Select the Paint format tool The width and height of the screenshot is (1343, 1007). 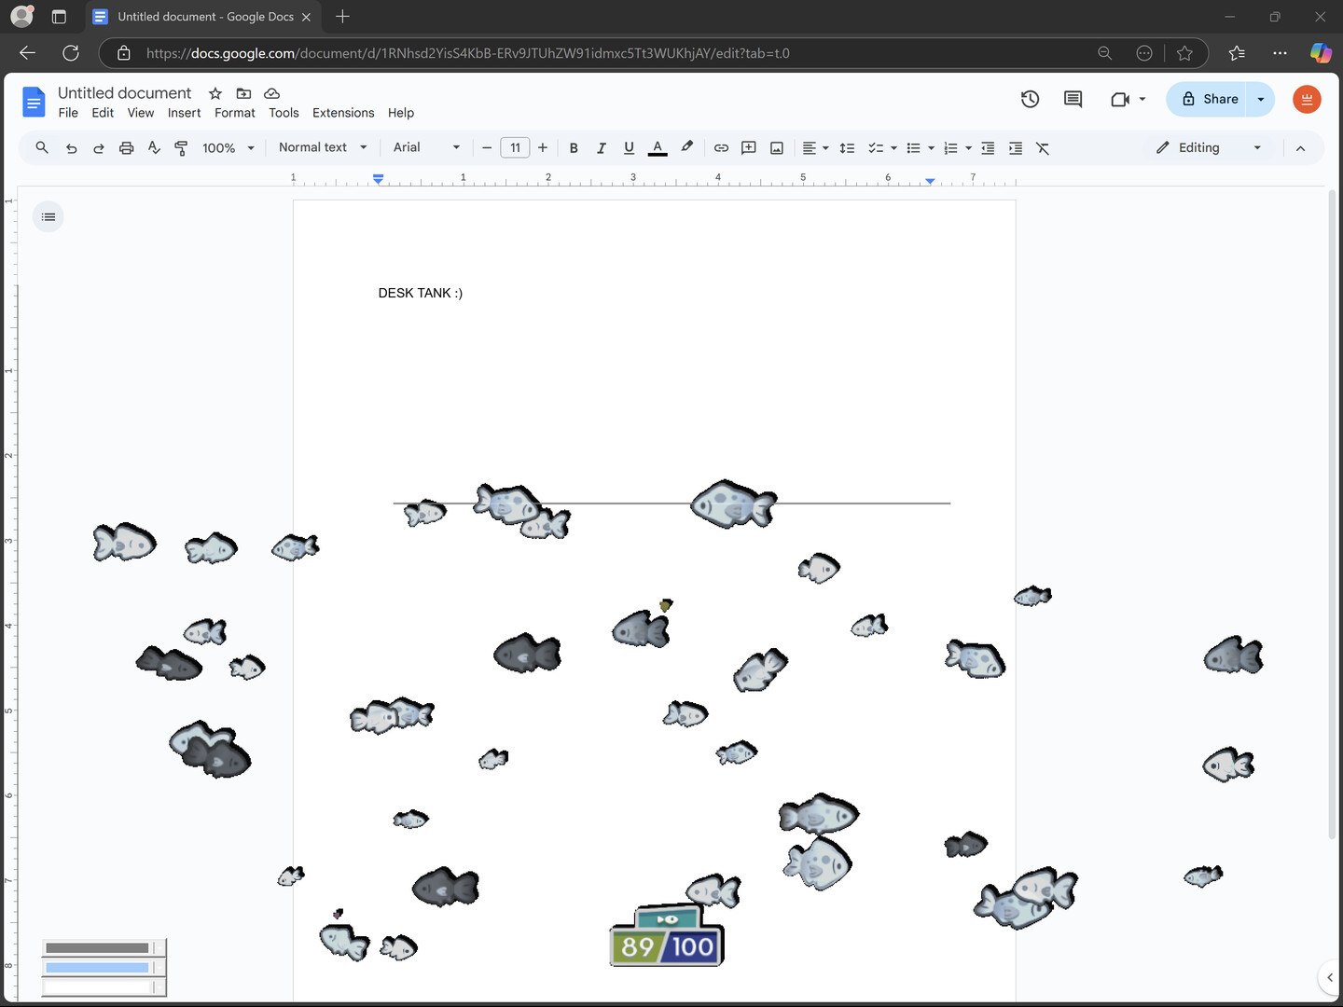(x=181, y=148)
